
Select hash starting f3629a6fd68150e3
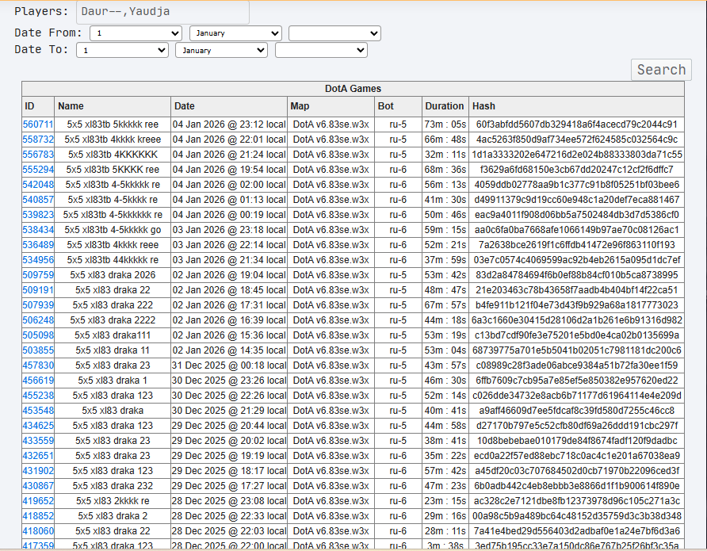tap(577, 170)
